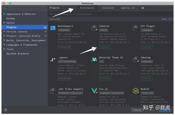Click .ignore's VCS Integration tag
This screenshot has height=115, width=175.
click(x=67, y=61)
